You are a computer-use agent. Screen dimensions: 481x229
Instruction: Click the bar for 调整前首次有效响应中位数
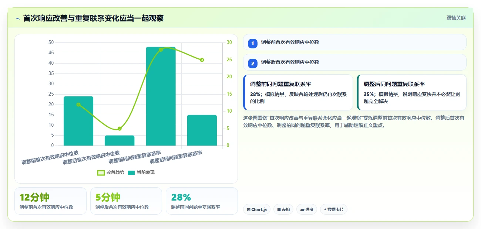[78, 121]
